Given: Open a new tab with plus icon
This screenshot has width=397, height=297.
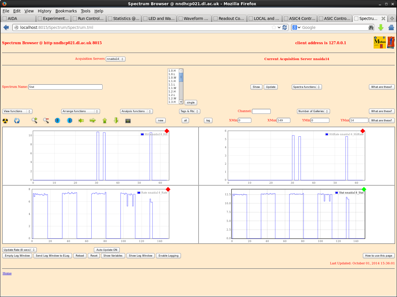Looking at the screenshot, I should click(392, 18).
